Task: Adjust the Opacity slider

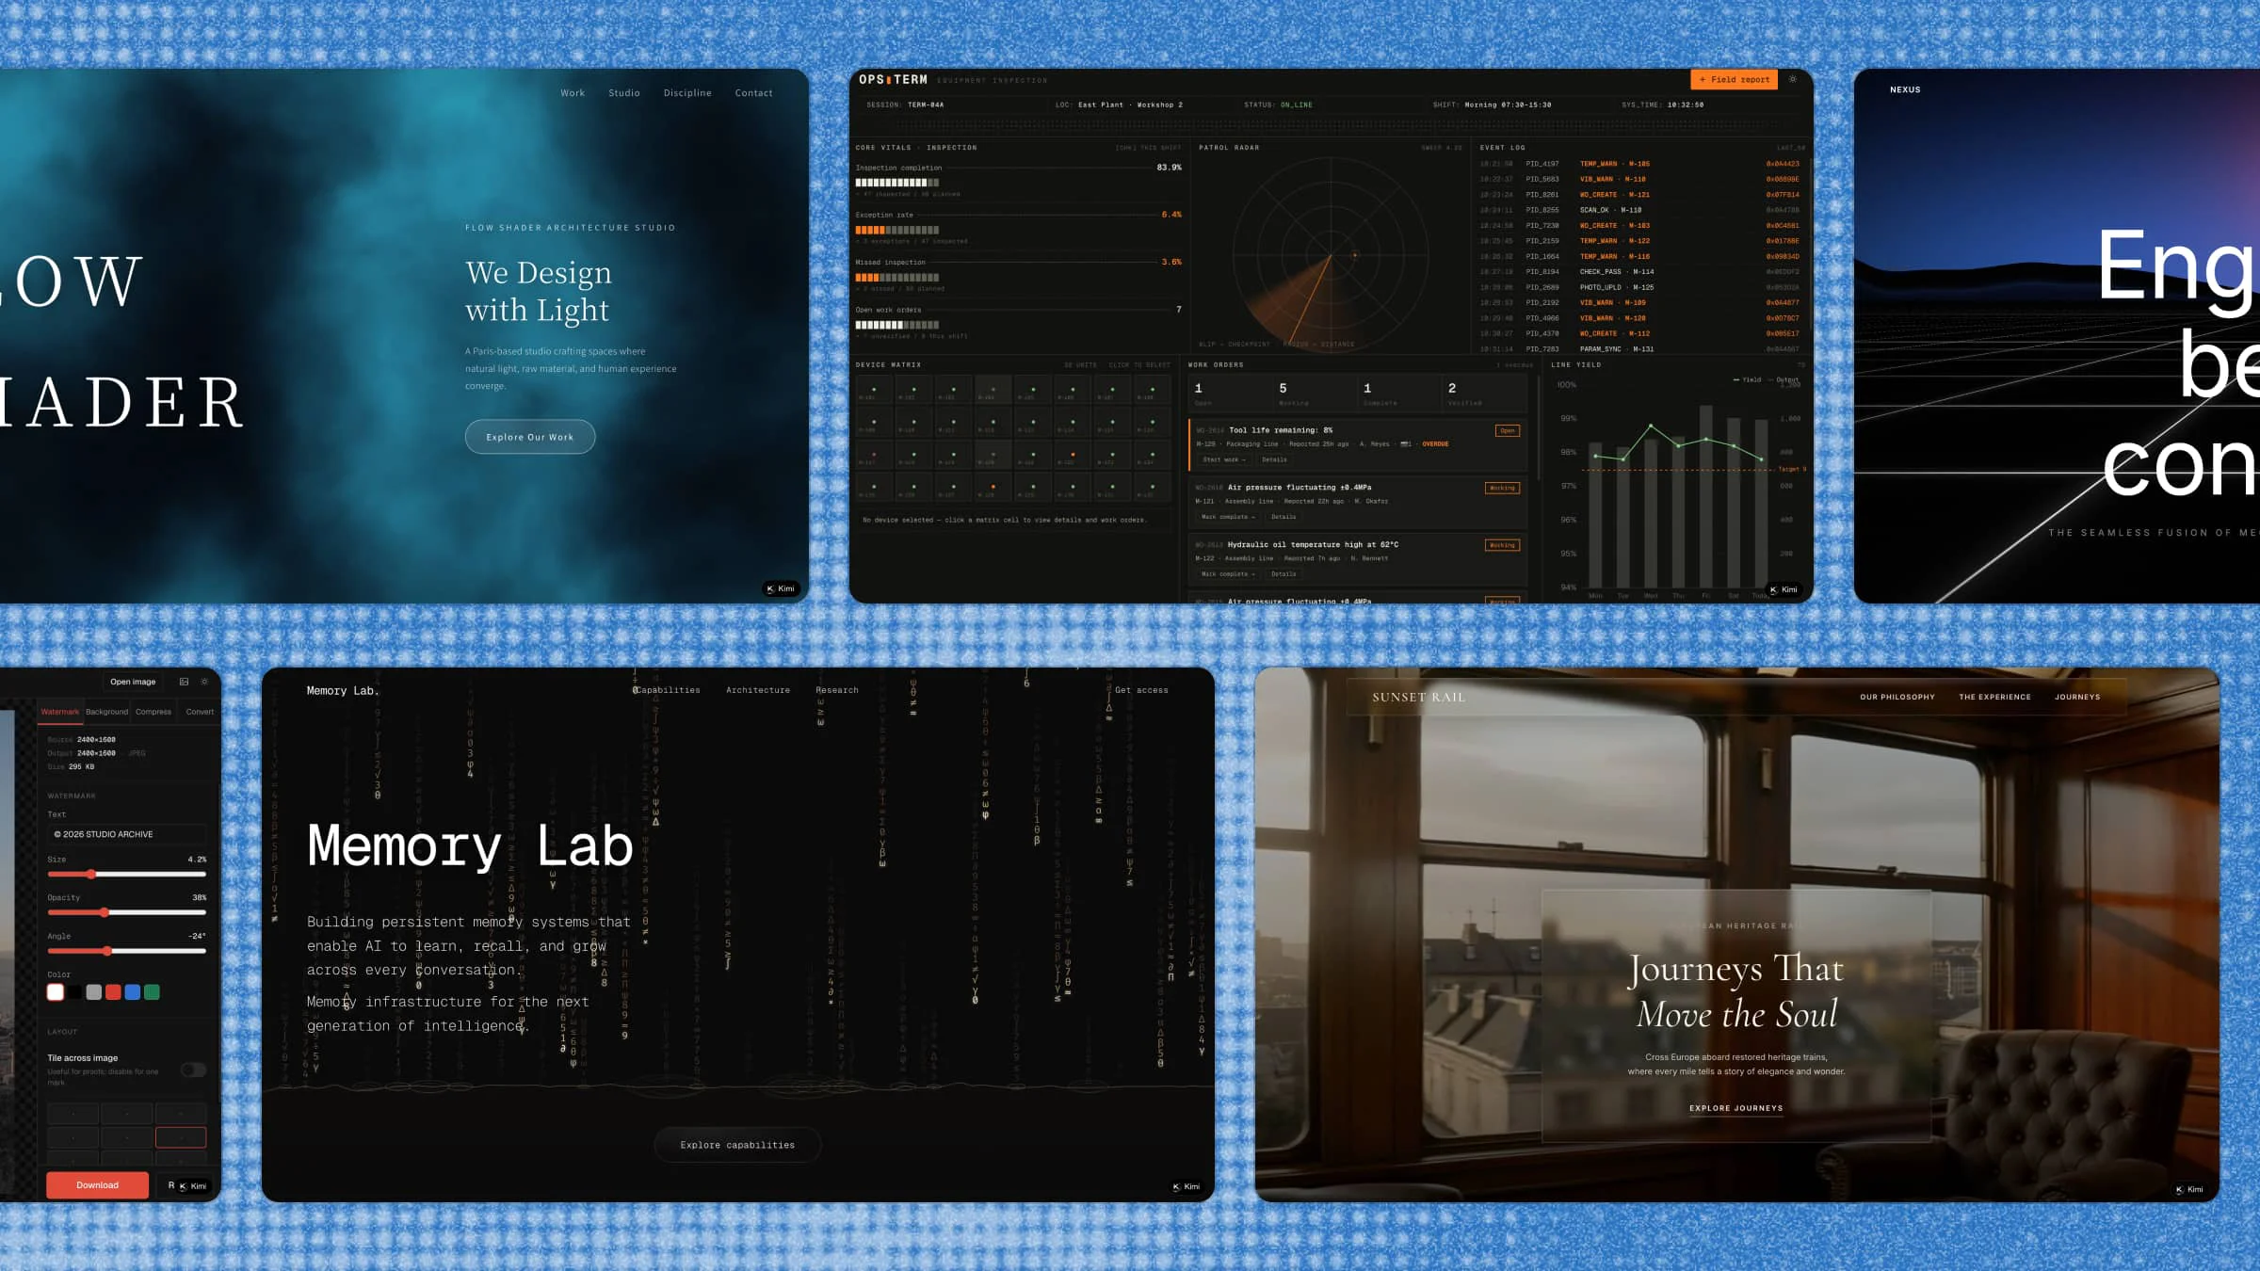Action: pos(127,912)
